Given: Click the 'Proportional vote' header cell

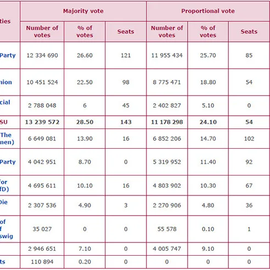Looking at the screenshot, I should pos(208,11).
